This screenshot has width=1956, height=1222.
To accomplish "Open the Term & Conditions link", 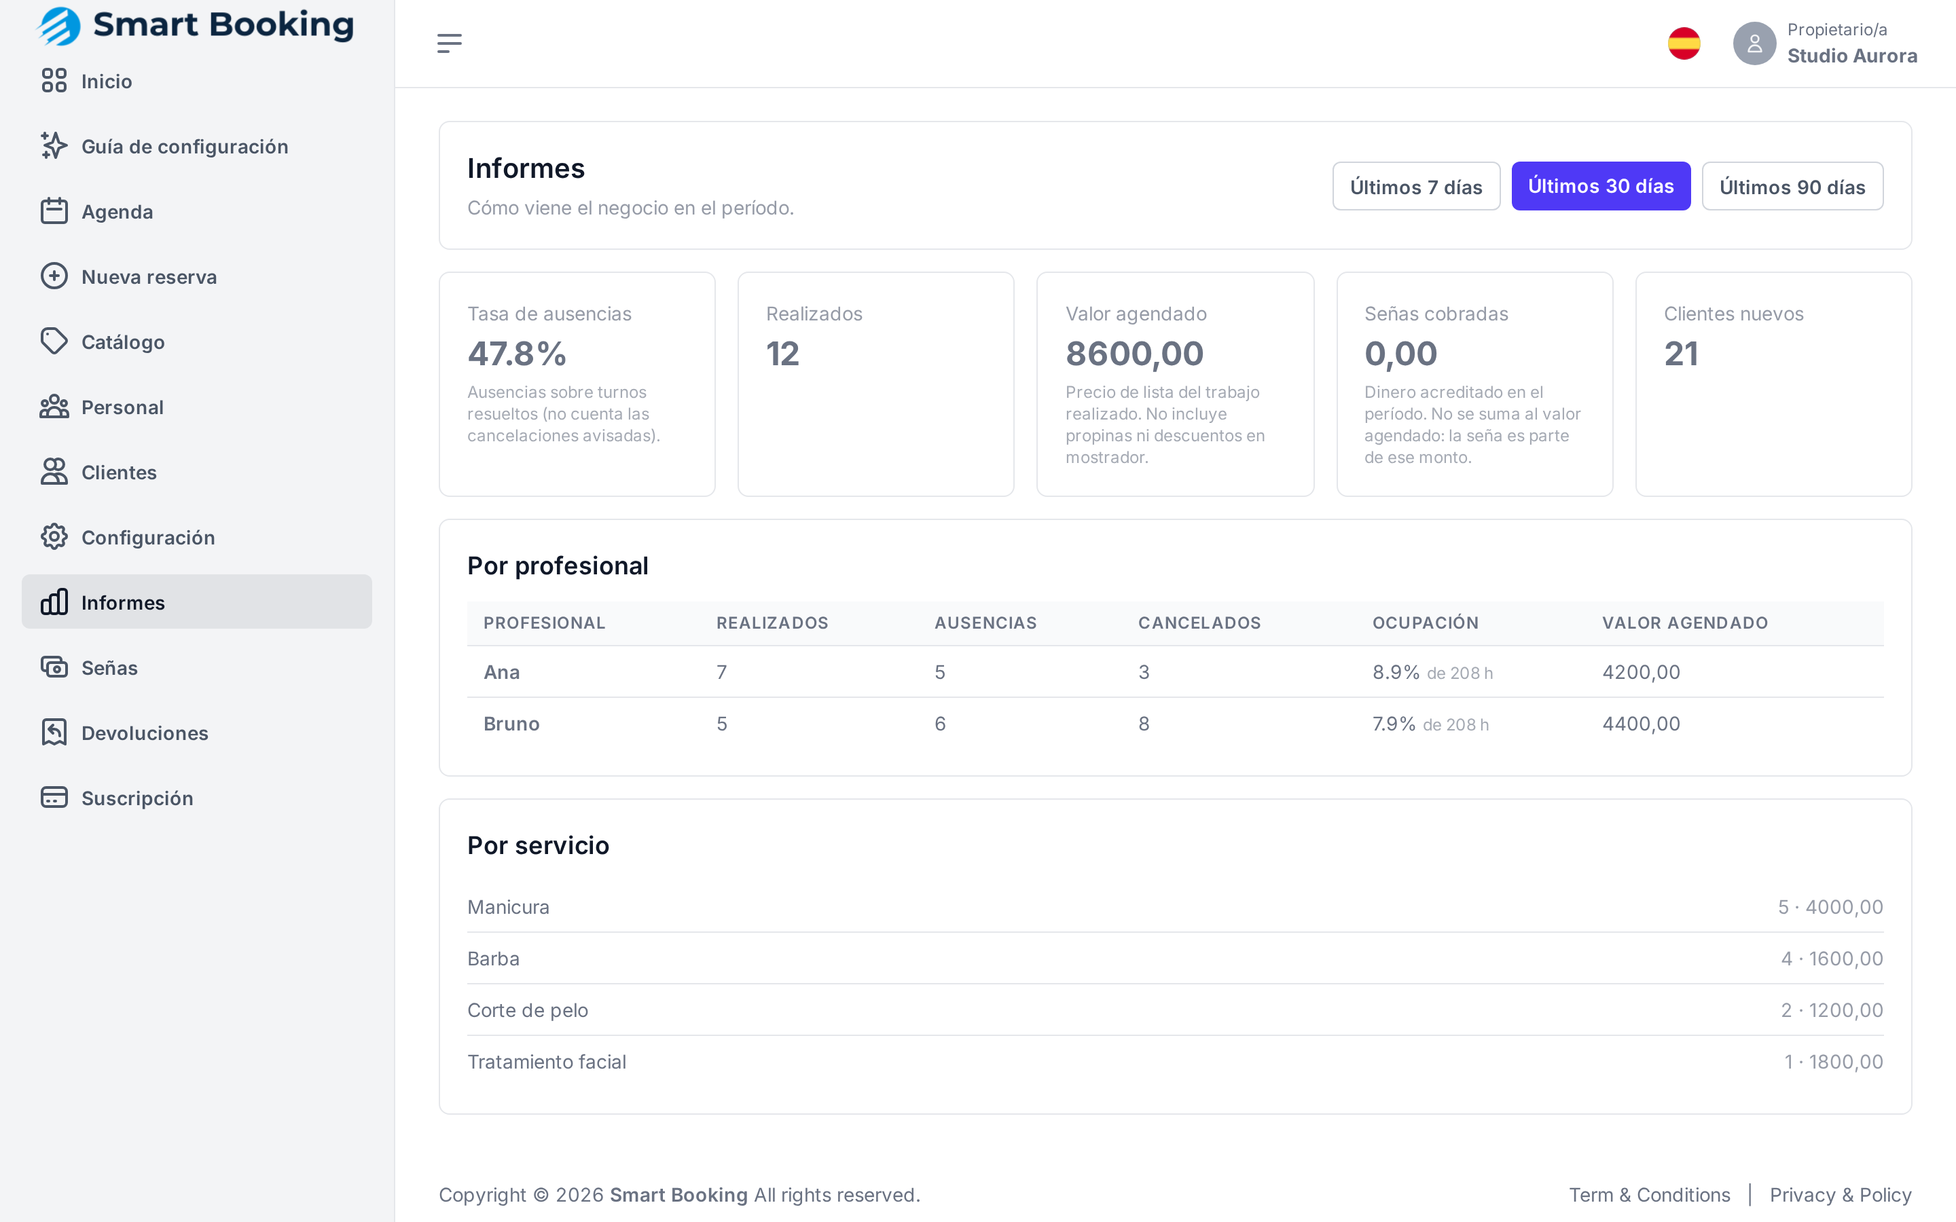I will click(x=1649, y=1195).
